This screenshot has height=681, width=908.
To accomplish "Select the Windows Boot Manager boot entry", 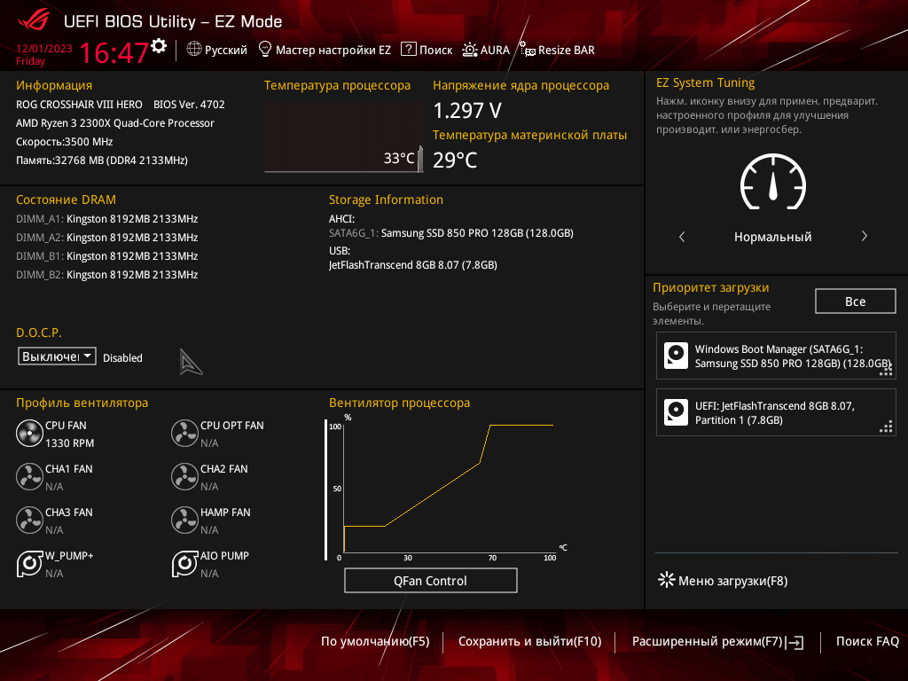I will pos(775,356).
